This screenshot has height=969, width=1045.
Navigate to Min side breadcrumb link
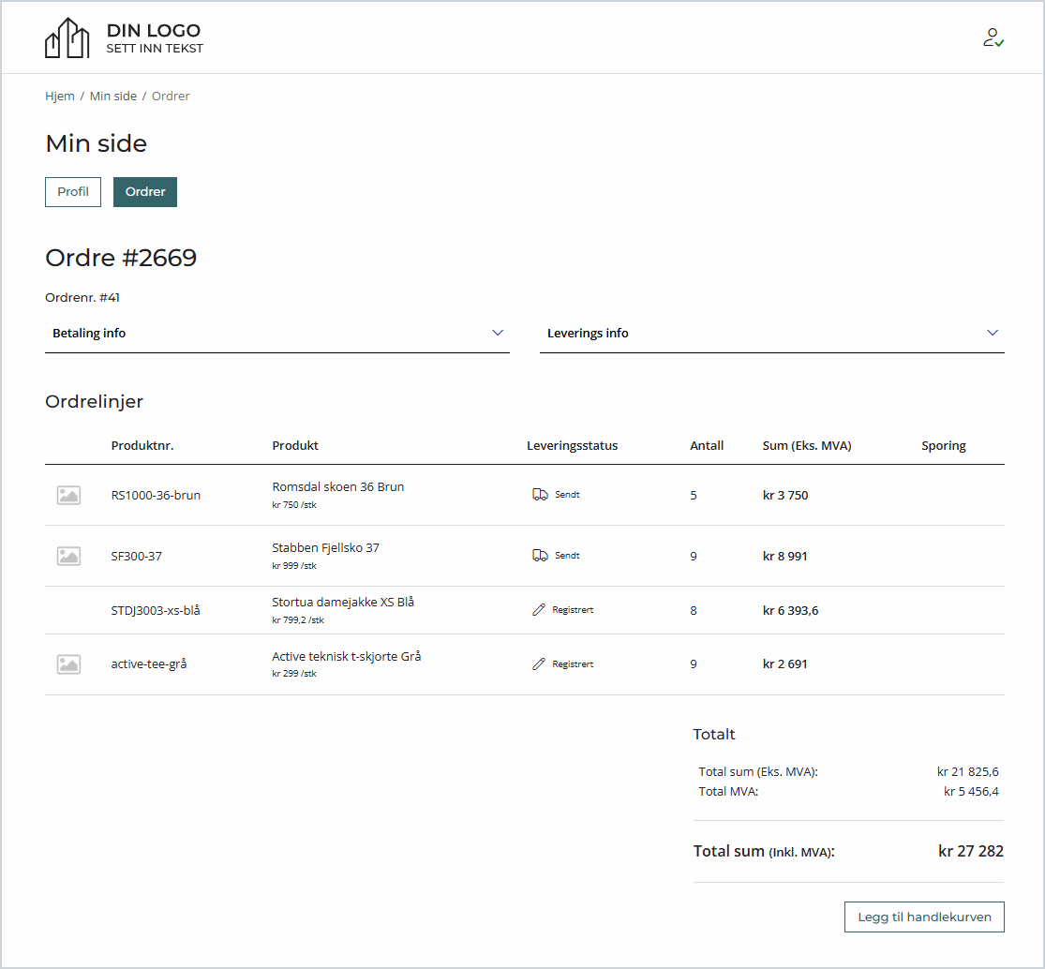(x=113, y=97)
